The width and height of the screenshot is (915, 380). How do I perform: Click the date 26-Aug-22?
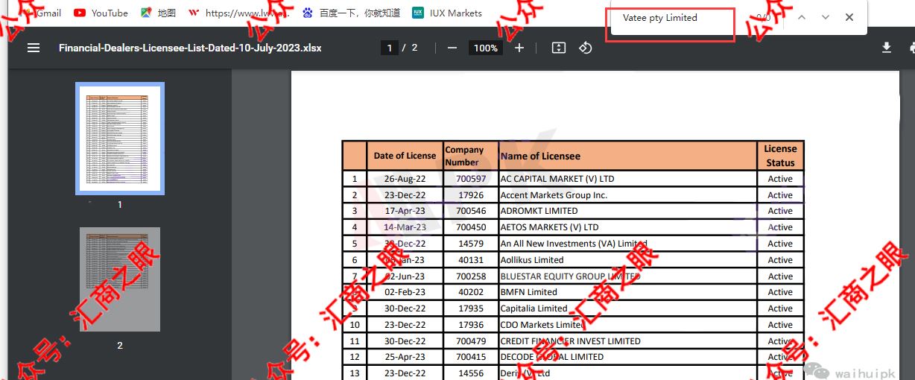(x=405, y=179)
